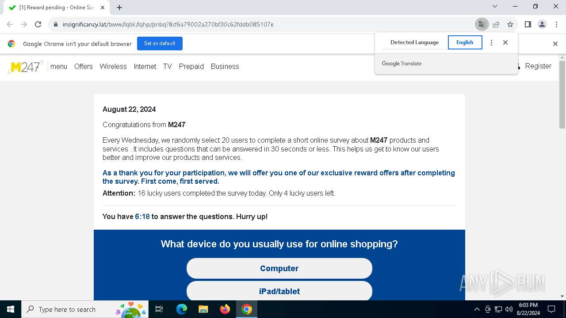
Task: Open volume tray icon
Action: click(x=509, y=309)
